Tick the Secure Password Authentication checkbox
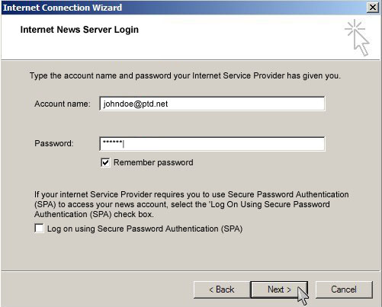 click(x=39, y=228)
